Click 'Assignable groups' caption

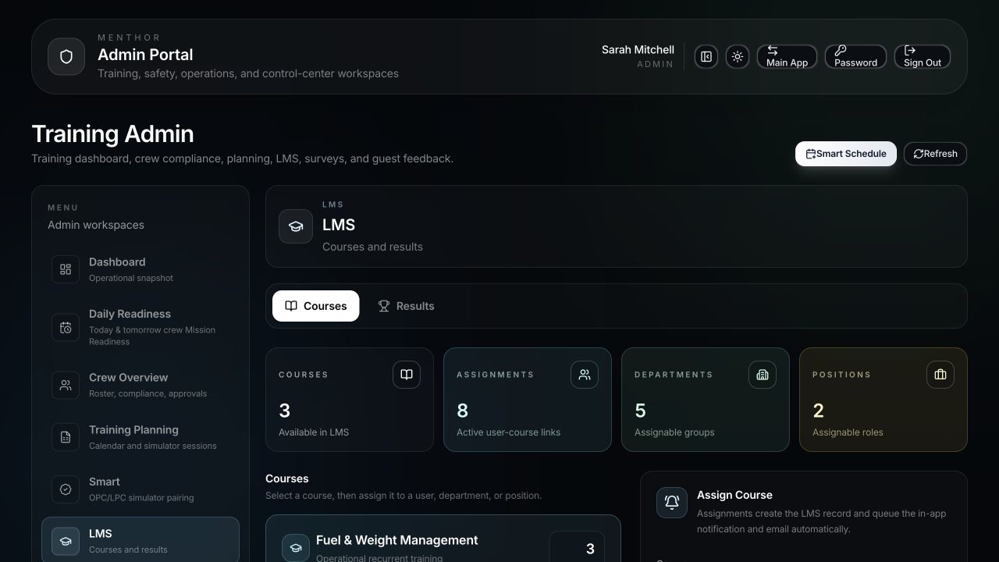(x=674, y=432)
